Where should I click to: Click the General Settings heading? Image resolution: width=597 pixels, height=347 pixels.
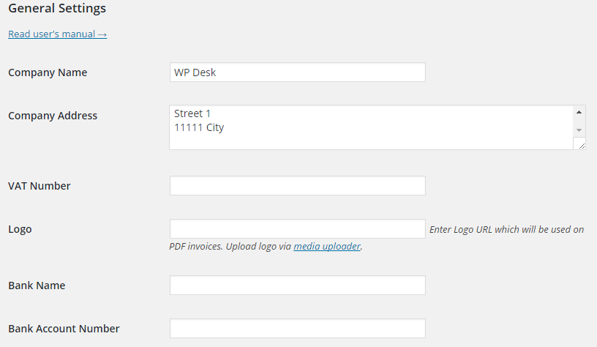[x=57, y=9]
